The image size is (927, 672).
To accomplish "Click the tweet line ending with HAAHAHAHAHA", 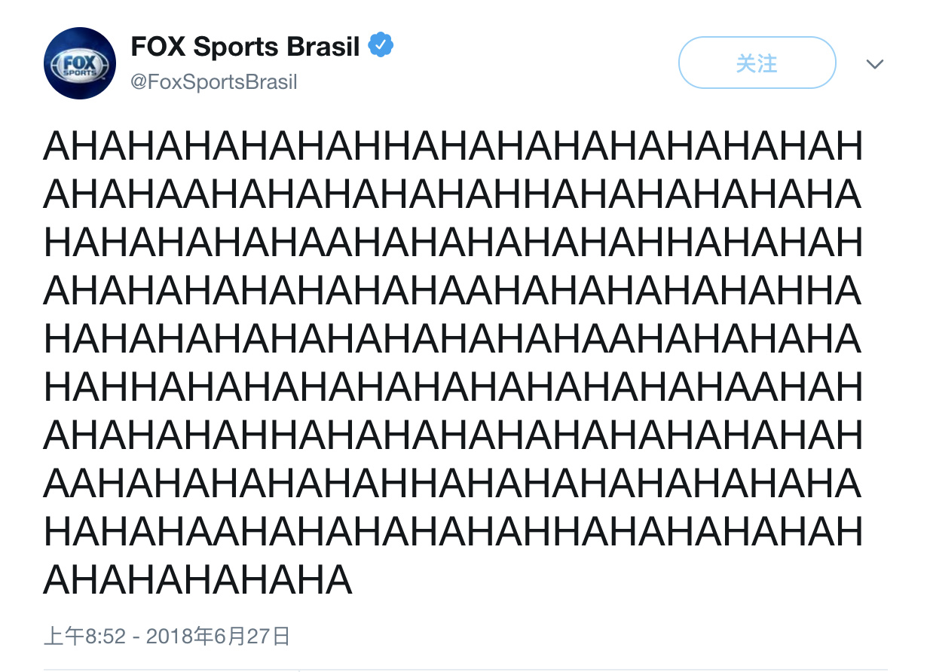I will [x=452, y=339].
